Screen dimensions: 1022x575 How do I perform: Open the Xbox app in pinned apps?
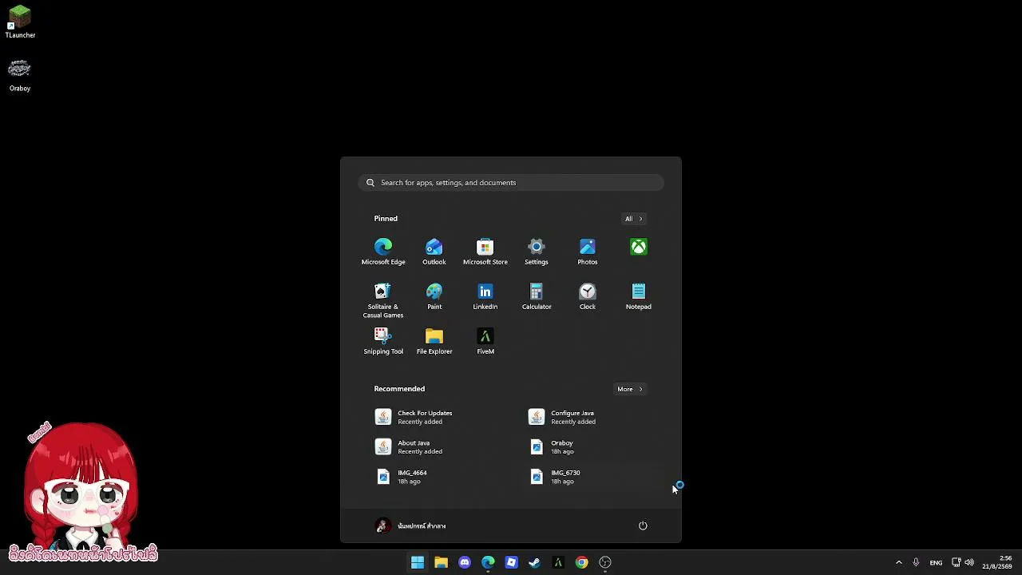(x=639, y=248)
